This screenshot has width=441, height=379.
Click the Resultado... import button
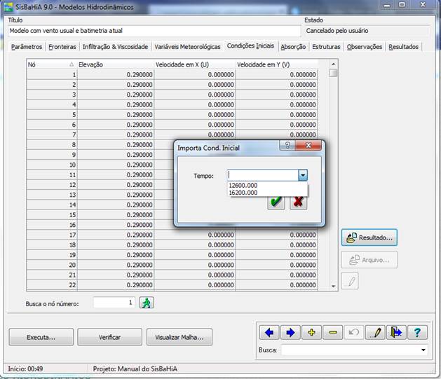(369, 237)
